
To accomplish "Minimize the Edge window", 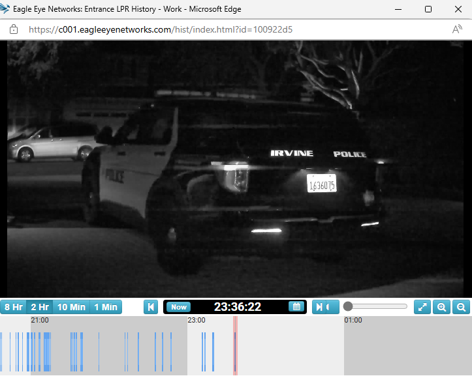I will click(x=398, y=9).
